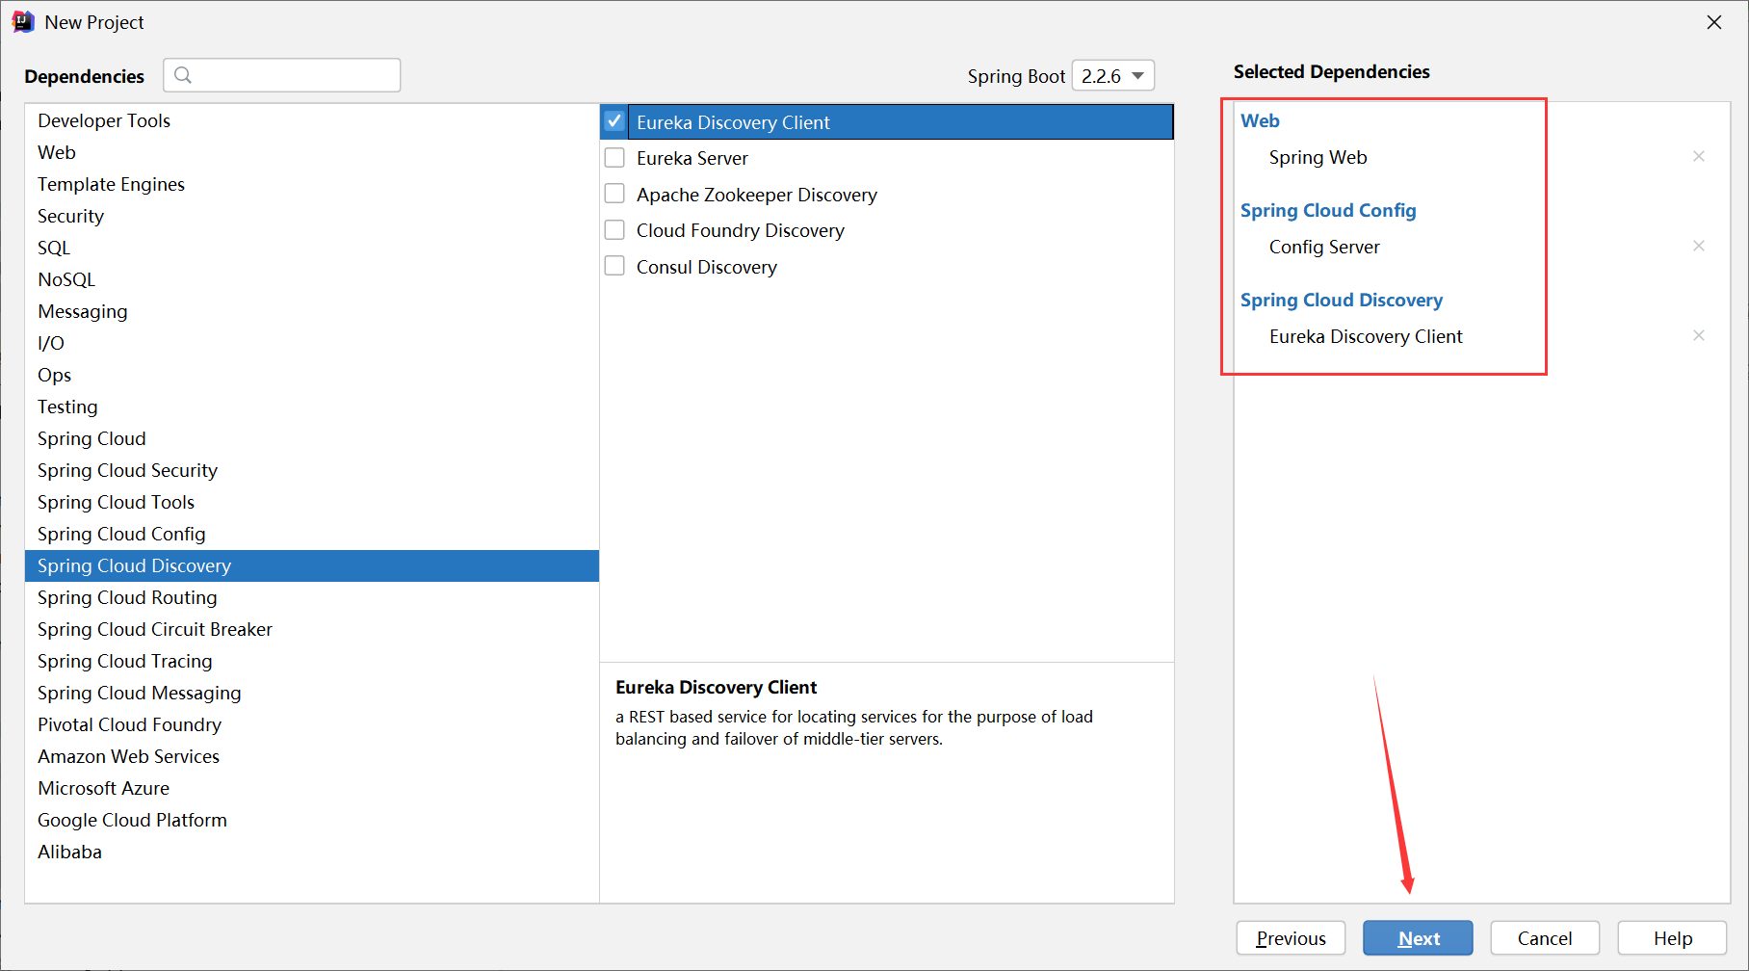Focus the dependencies search field
Image resolution: width=1749 pixels, height=971 pixels.
[x=282, y=75]
